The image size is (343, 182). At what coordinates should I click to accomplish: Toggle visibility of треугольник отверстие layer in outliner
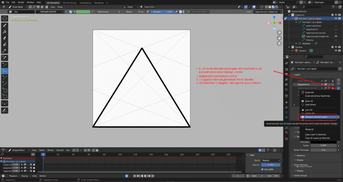336,37
